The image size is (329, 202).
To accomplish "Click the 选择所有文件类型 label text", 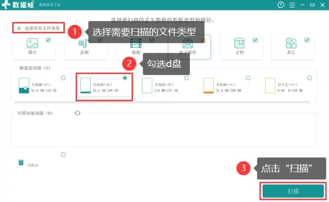I will pyautogui.click(x=42, y=28).
